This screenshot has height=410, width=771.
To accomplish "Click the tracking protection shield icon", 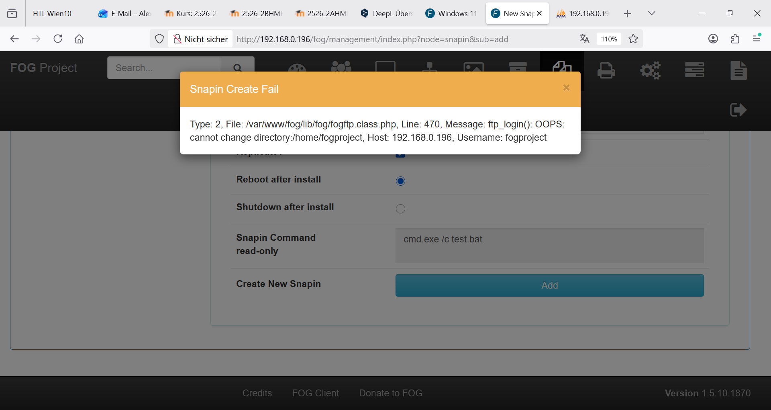I will tap(159, 39).
